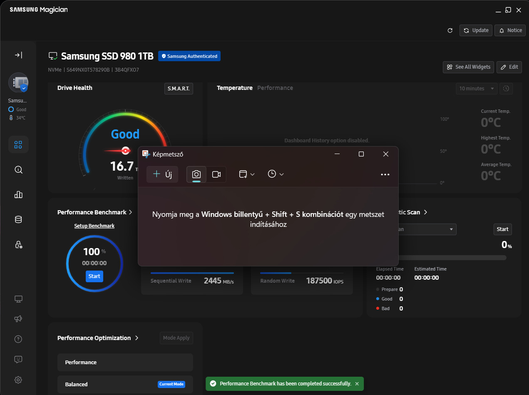This screenshot has width=529, height=395.
Task: Select the video record mode in Képmetsző
Action: pos(216,174)
